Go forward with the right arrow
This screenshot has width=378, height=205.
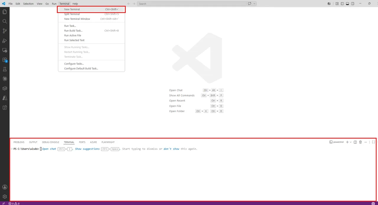click(x=134, y=4)
